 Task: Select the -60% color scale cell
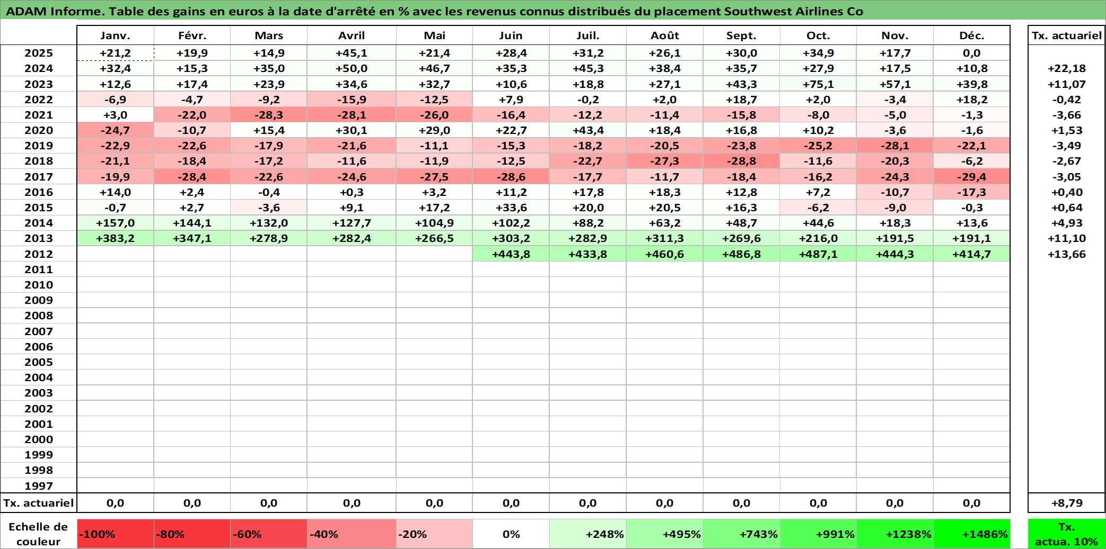point(269,534)
